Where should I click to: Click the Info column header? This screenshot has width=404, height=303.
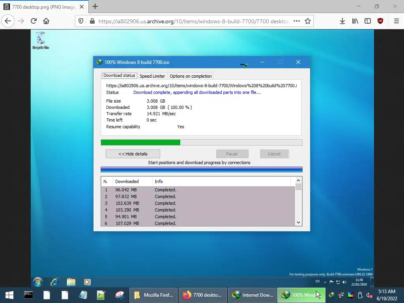pos(222,181)
